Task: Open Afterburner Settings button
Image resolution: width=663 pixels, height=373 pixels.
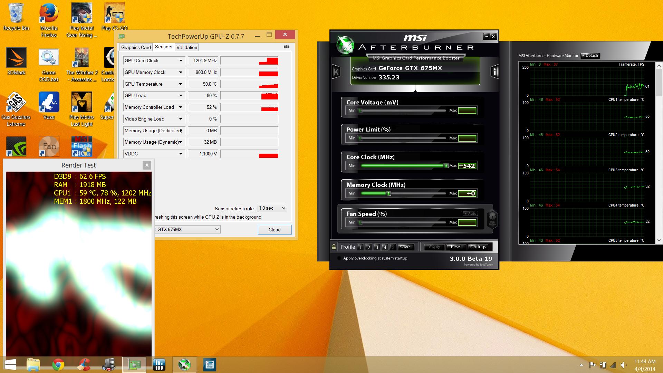Action: (x=478, y=247)
